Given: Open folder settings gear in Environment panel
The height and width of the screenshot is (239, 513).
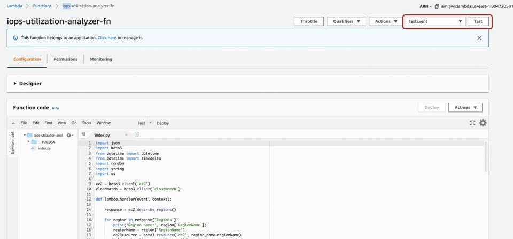Looking at the screenshot, I should pos(69,135).
